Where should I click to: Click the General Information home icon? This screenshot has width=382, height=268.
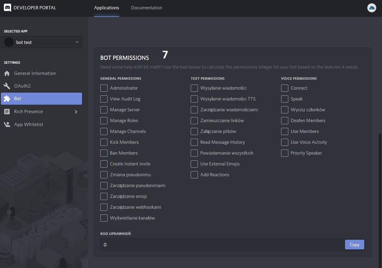7,73
